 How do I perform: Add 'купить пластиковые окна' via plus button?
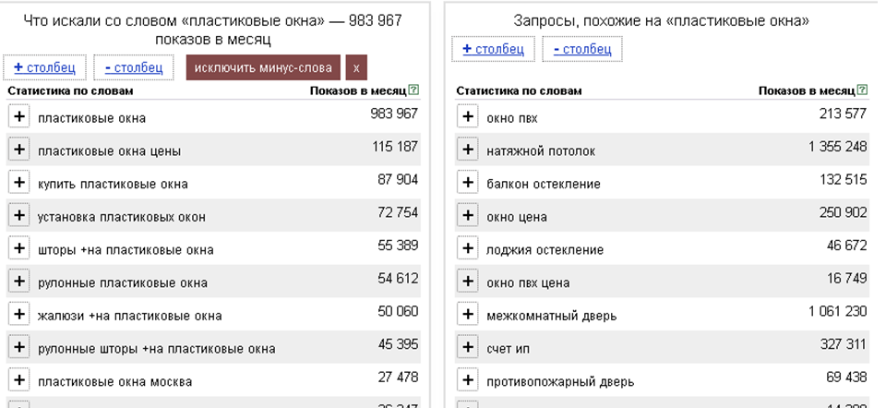point(19,183)
